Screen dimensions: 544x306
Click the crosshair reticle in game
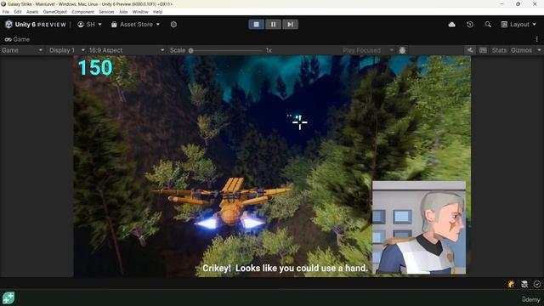tap(299, 122)
